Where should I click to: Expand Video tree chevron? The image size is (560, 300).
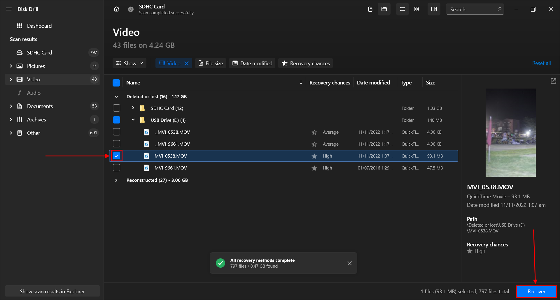click(x=11, y=80)
